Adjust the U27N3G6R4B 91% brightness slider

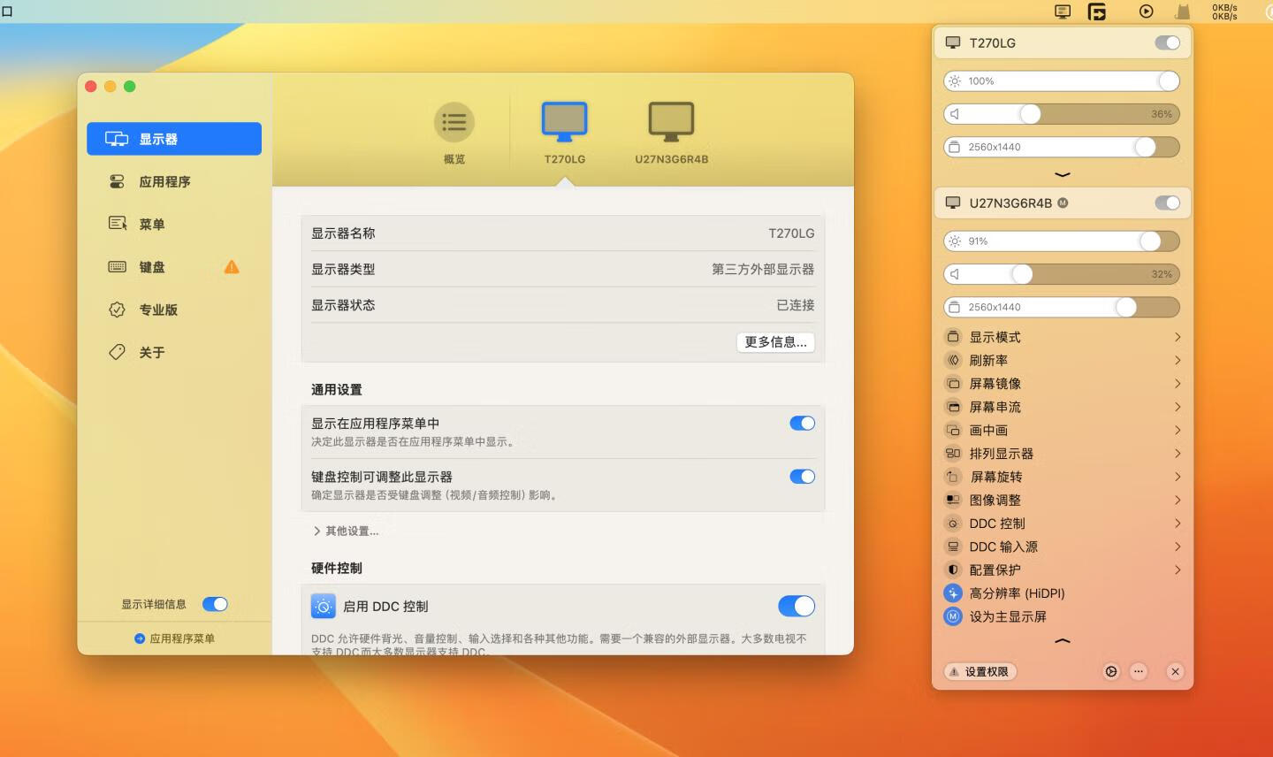[1062, 241]
